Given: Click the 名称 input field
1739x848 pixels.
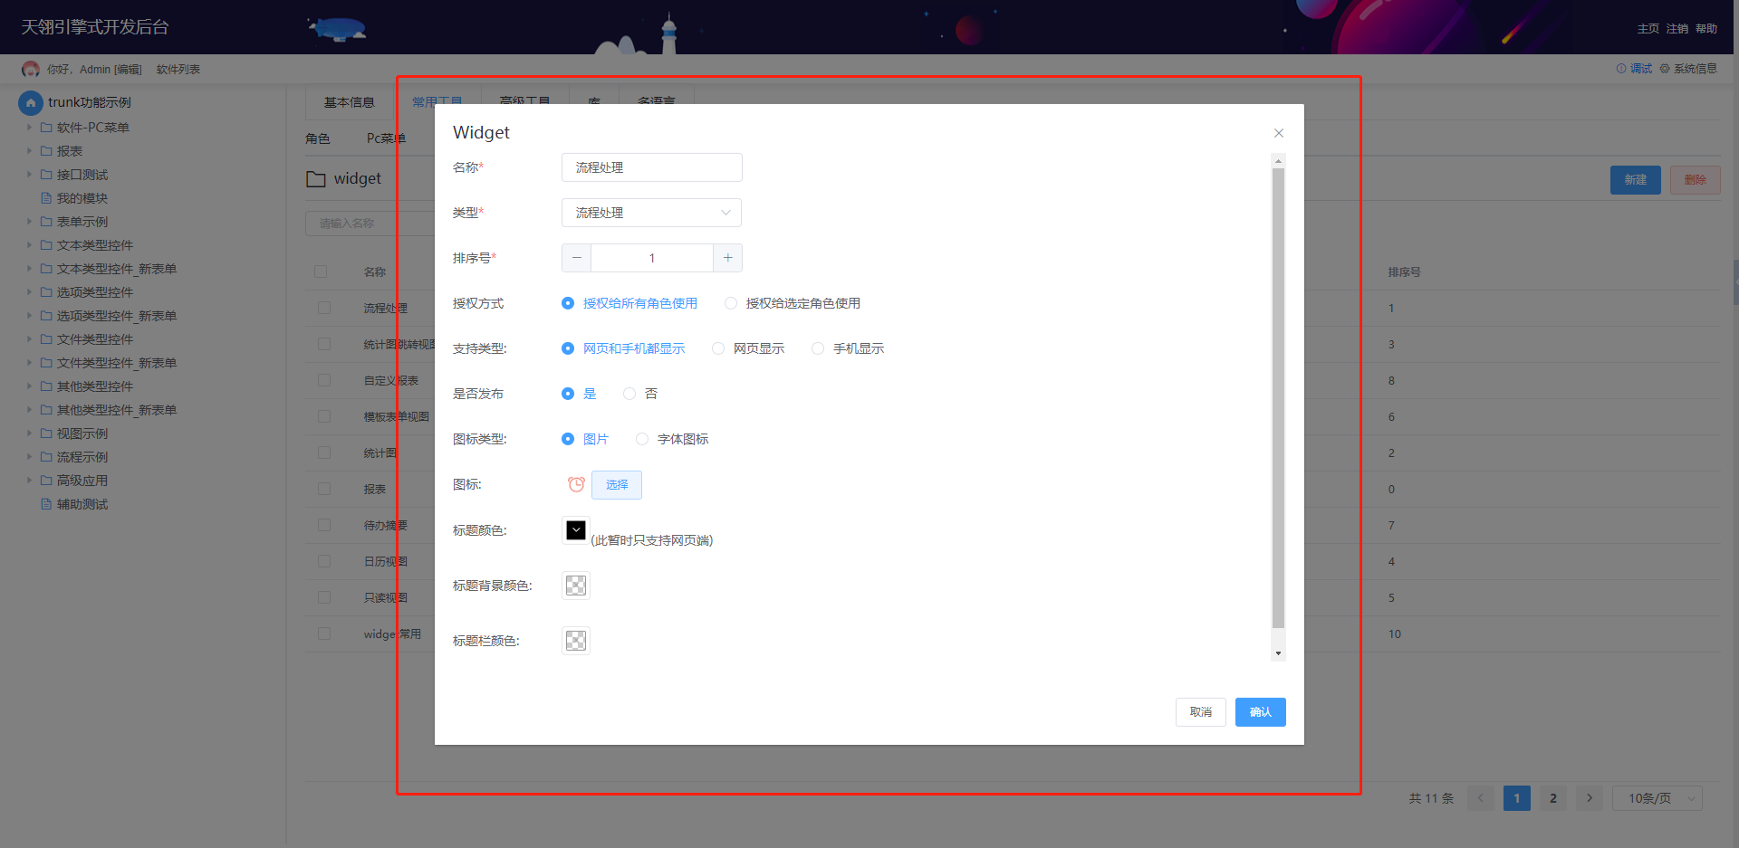Looking at the screenshot, I should [651, 167].
